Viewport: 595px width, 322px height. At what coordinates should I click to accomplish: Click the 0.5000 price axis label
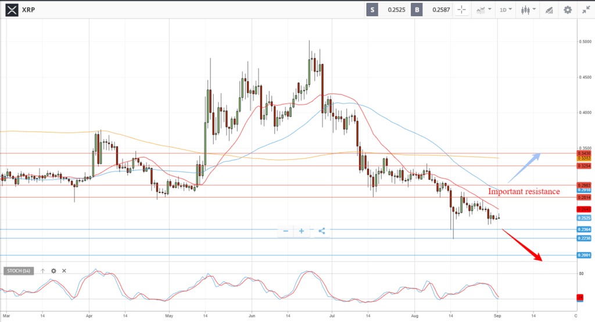pyautogui.click(x=585, y=41)
